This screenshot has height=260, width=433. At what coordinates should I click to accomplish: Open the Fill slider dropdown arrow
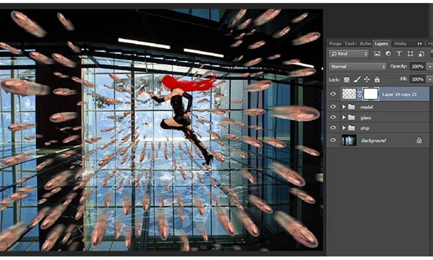(429, 79)
